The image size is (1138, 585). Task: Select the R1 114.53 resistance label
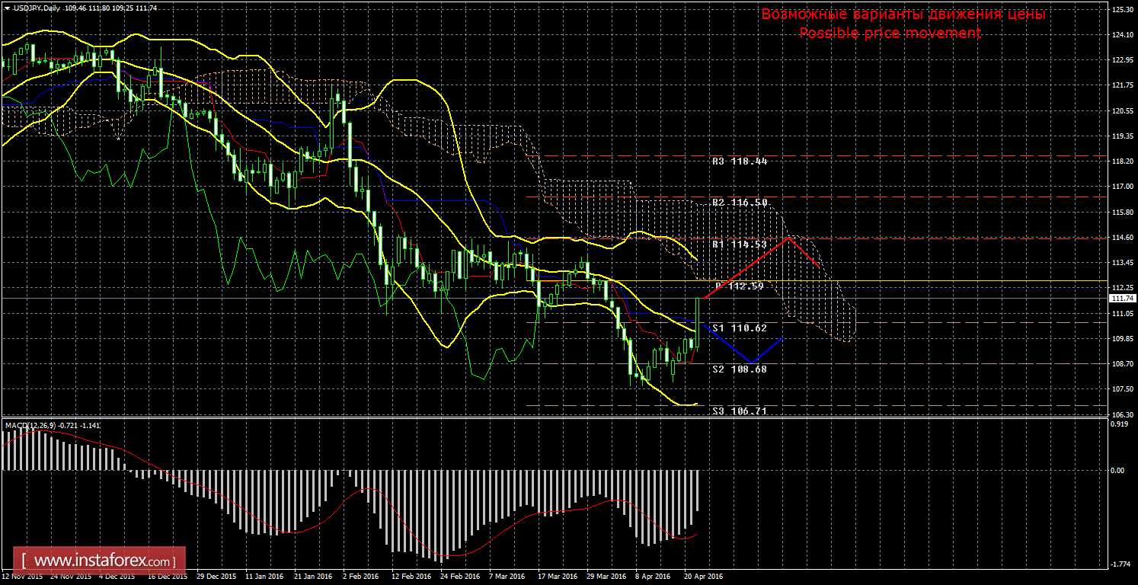coord(739,245)
